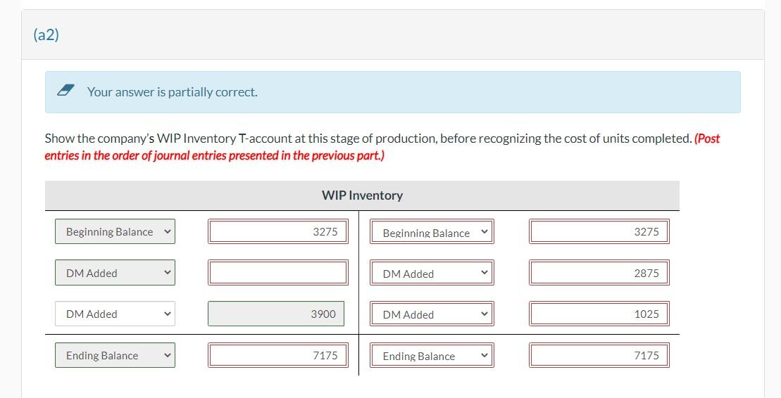Screen dimensions: 781x398
Task: Click the right credit field showing 3275
Action: pos(599,231)
